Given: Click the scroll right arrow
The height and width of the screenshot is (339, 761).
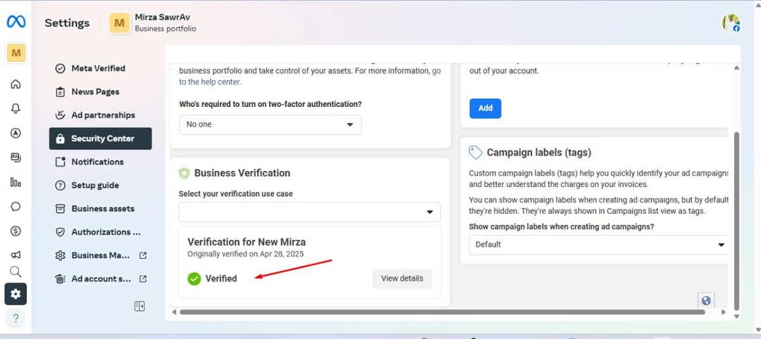Looking at the screenshot, I should [x=724, y=312].
